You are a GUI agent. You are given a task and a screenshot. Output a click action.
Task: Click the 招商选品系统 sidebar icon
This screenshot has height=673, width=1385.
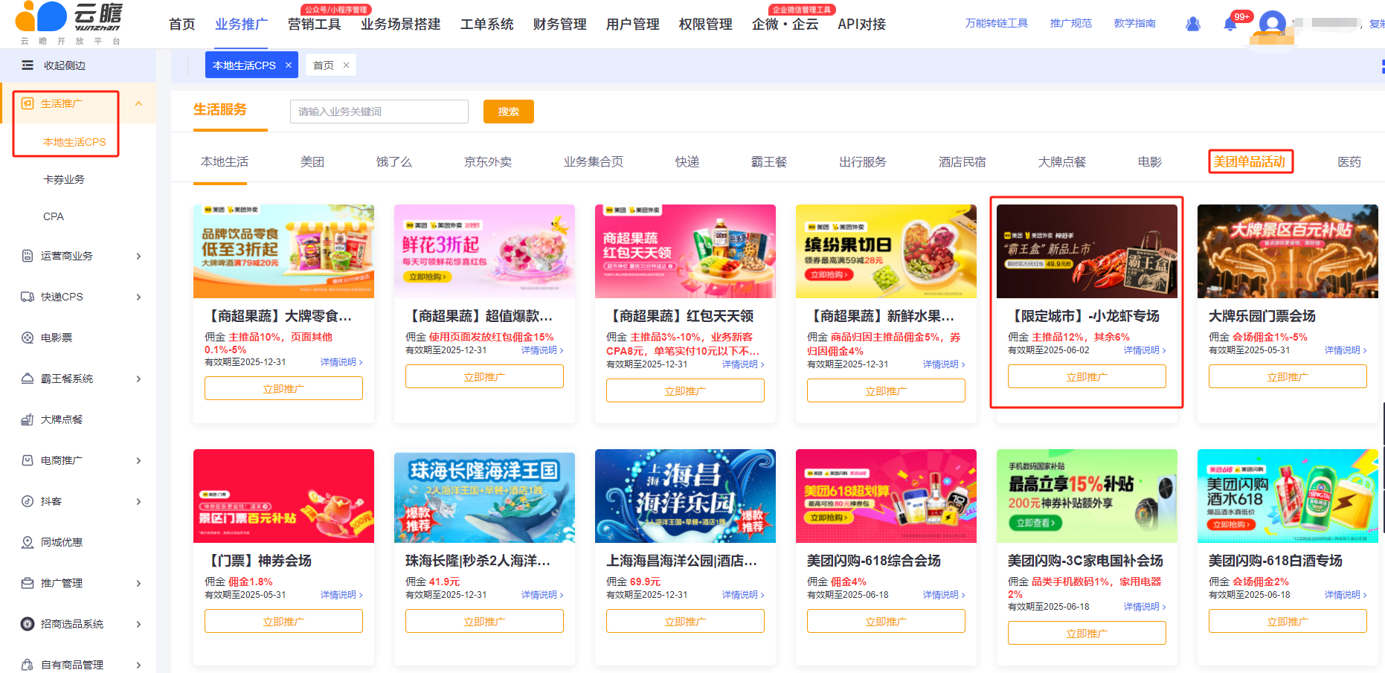(28, 624)
